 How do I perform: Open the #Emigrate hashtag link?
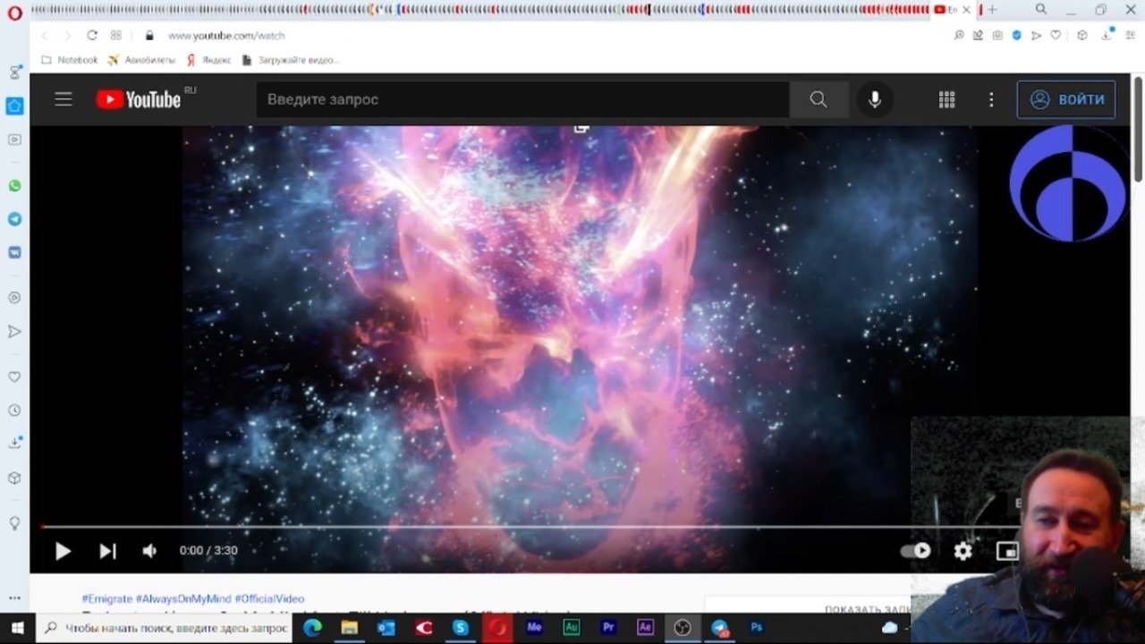tap(106, 598)
